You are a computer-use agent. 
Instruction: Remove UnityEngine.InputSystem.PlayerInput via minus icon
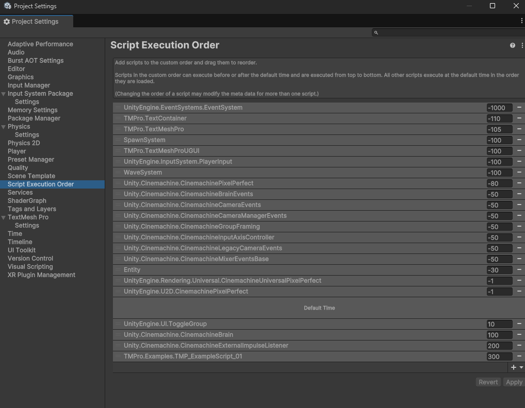(x=519, y=162)
